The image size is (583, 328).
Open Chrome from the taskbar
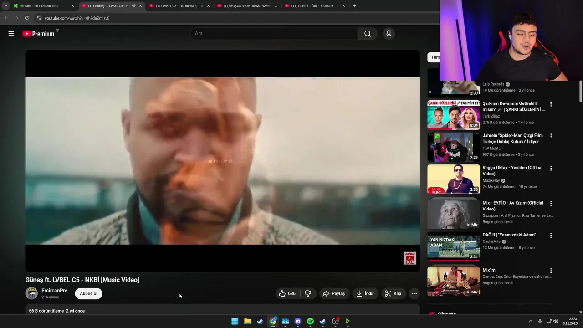click(x=273, y=321)
